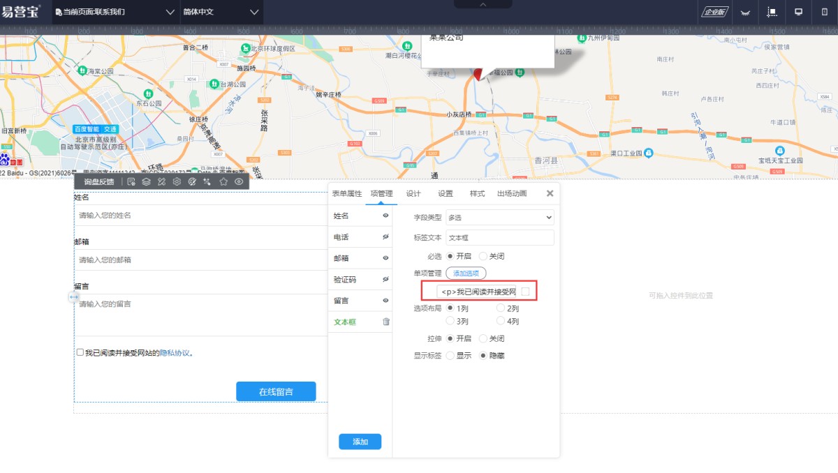Click the closed-eye preview icon in top bar
The height and width of the screenshot is (473, 838).
(x=746, y=12)
